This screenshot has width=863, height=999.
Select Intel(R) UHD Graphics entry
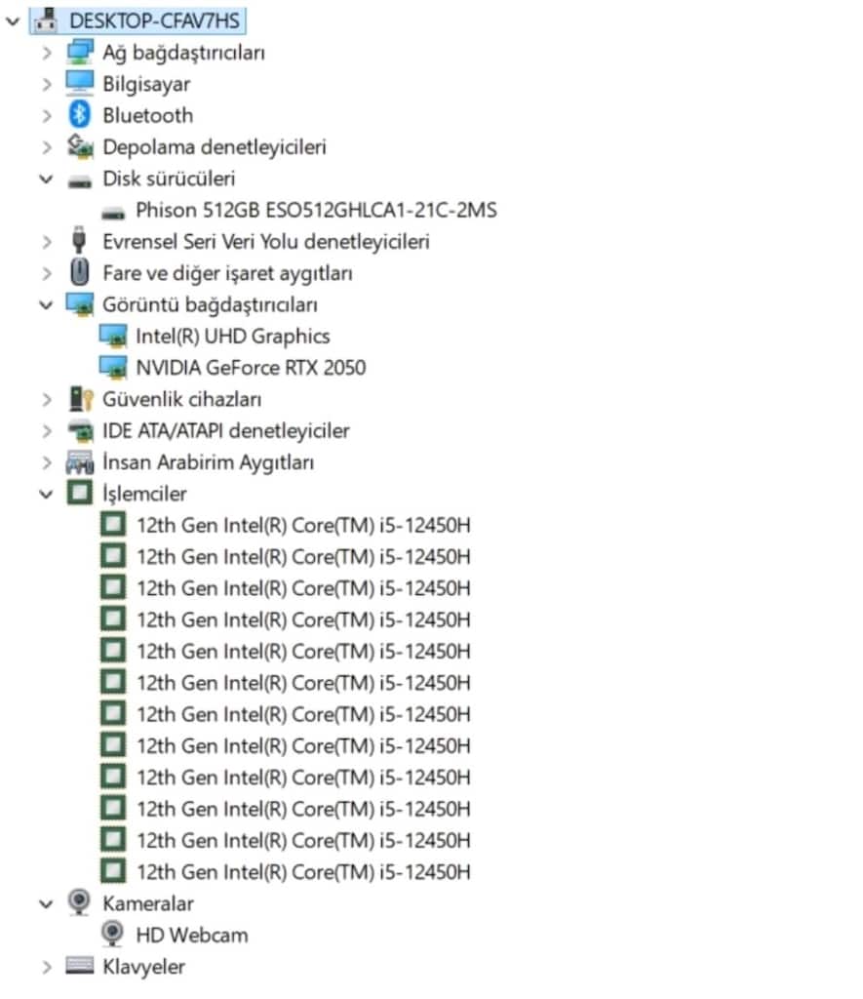point(232,337)
